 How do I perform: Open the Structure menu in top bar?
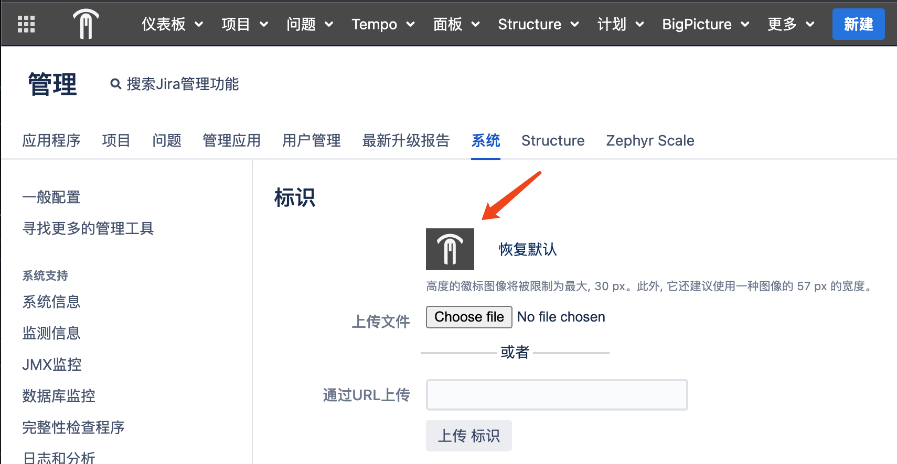click(539, 24)
